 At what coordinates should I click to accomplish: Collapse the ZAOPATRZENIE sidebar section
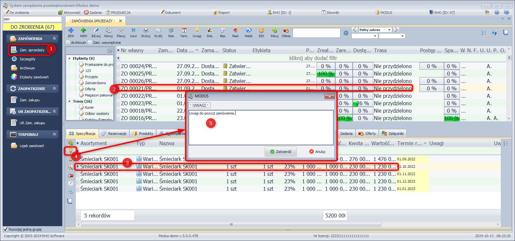pos(54,88)
